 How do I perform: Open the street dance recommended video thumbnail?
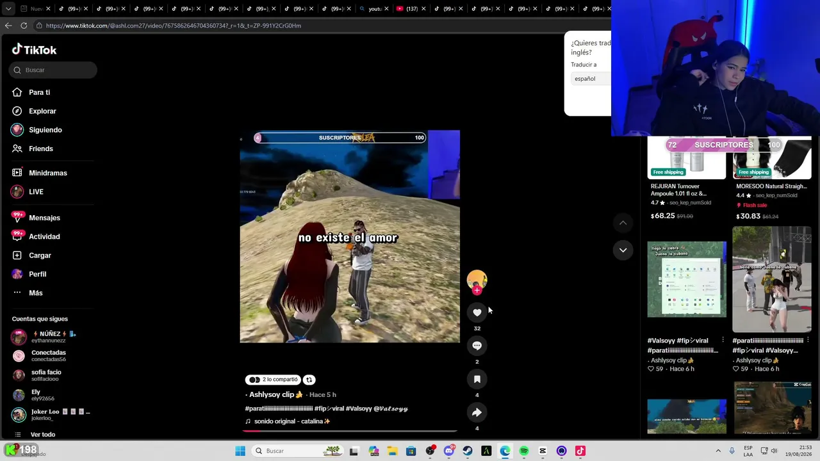(x=772, y=279)
